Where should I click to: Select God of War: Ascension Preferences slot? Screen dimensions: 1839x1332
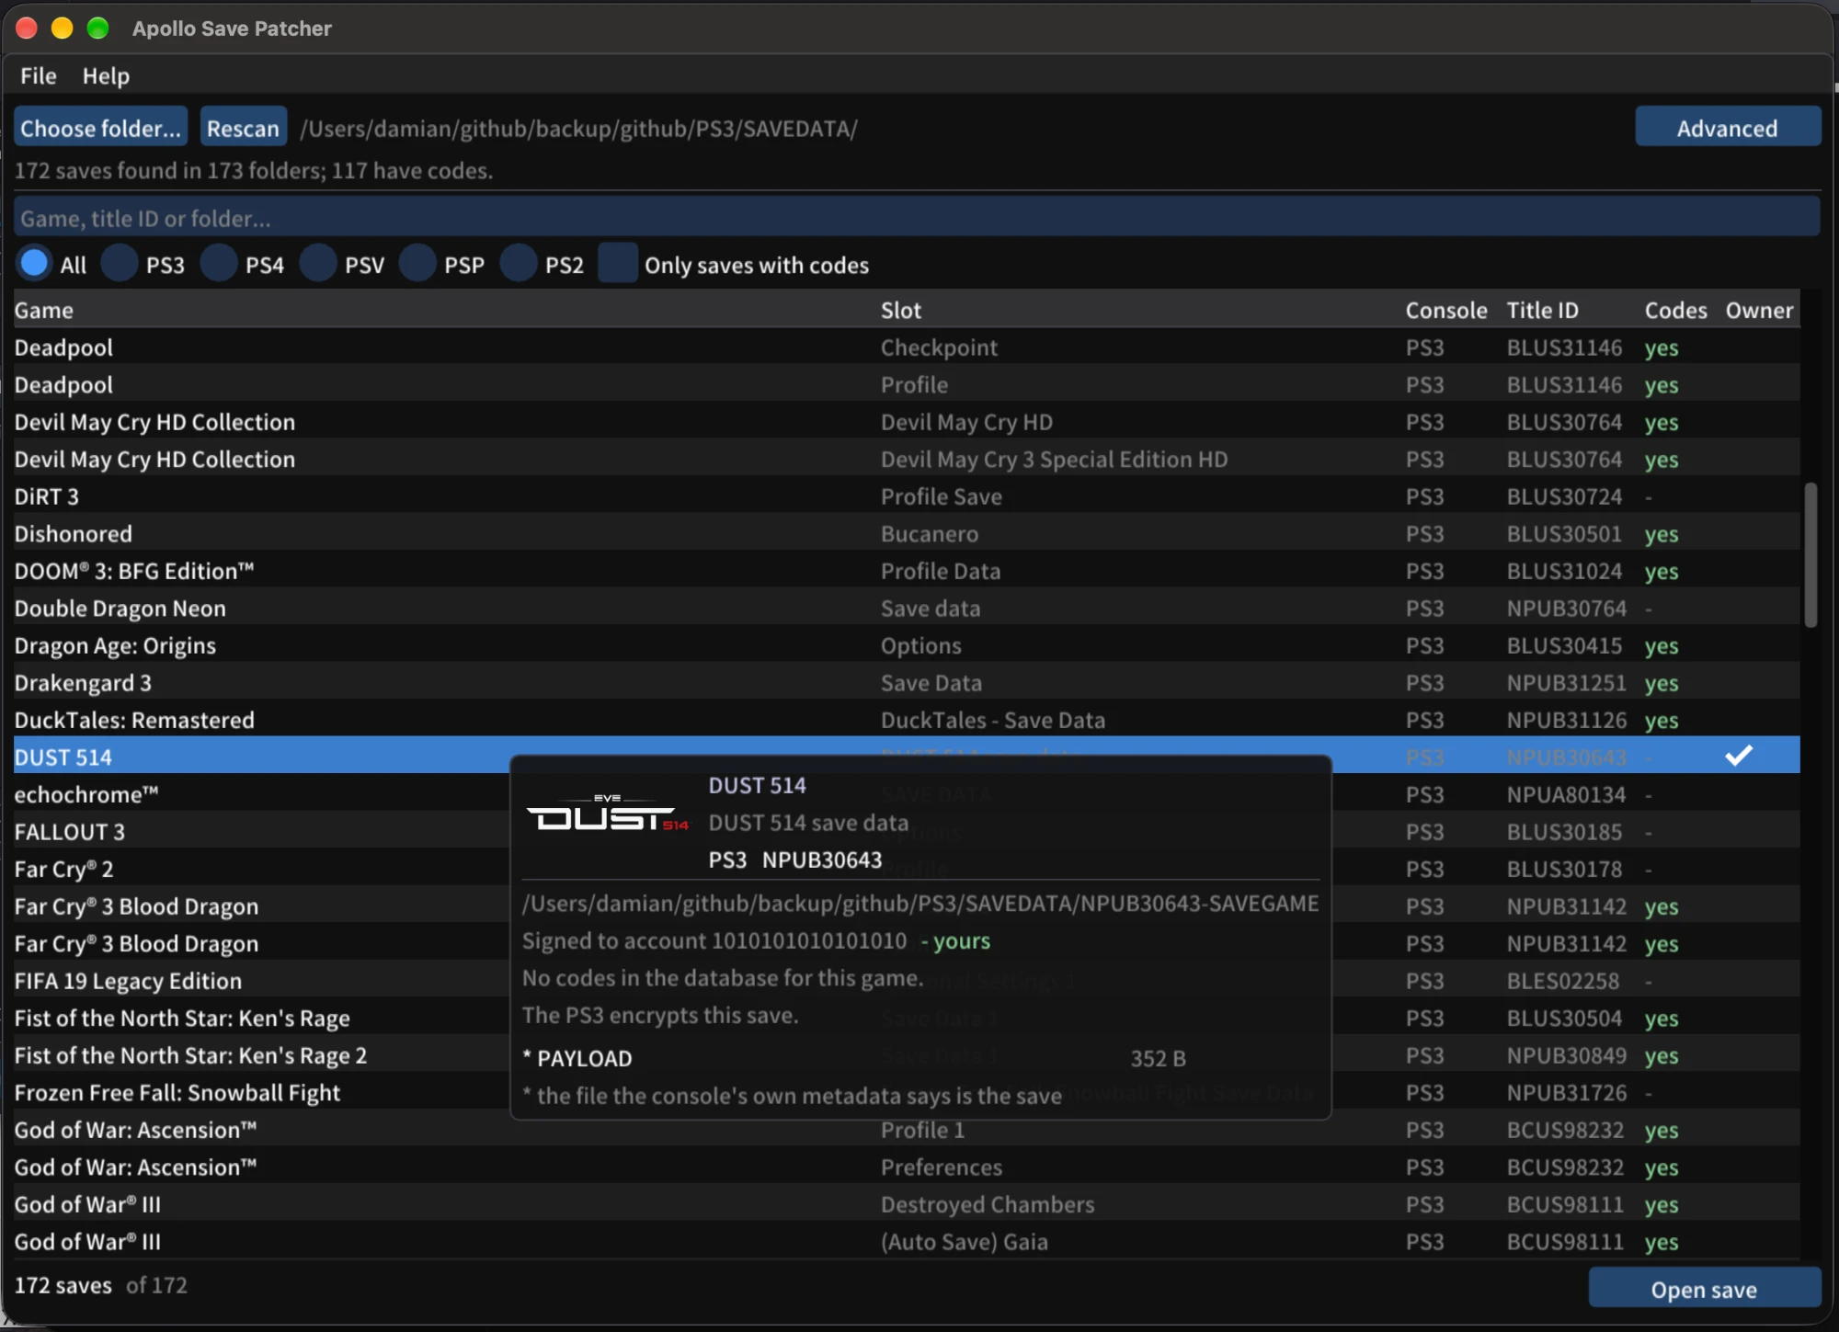907,1167
